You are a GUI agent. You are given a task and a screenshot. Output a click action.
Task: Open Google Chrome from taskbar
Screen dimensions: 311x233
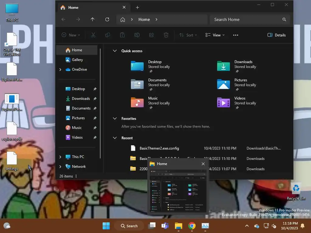(192, 226)
